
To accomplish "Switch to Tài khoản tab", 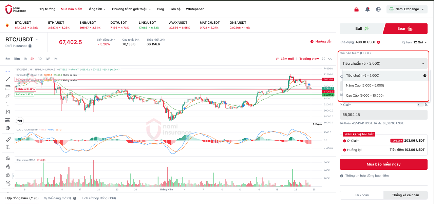I will pyautogui.click(x=362, y=195).
